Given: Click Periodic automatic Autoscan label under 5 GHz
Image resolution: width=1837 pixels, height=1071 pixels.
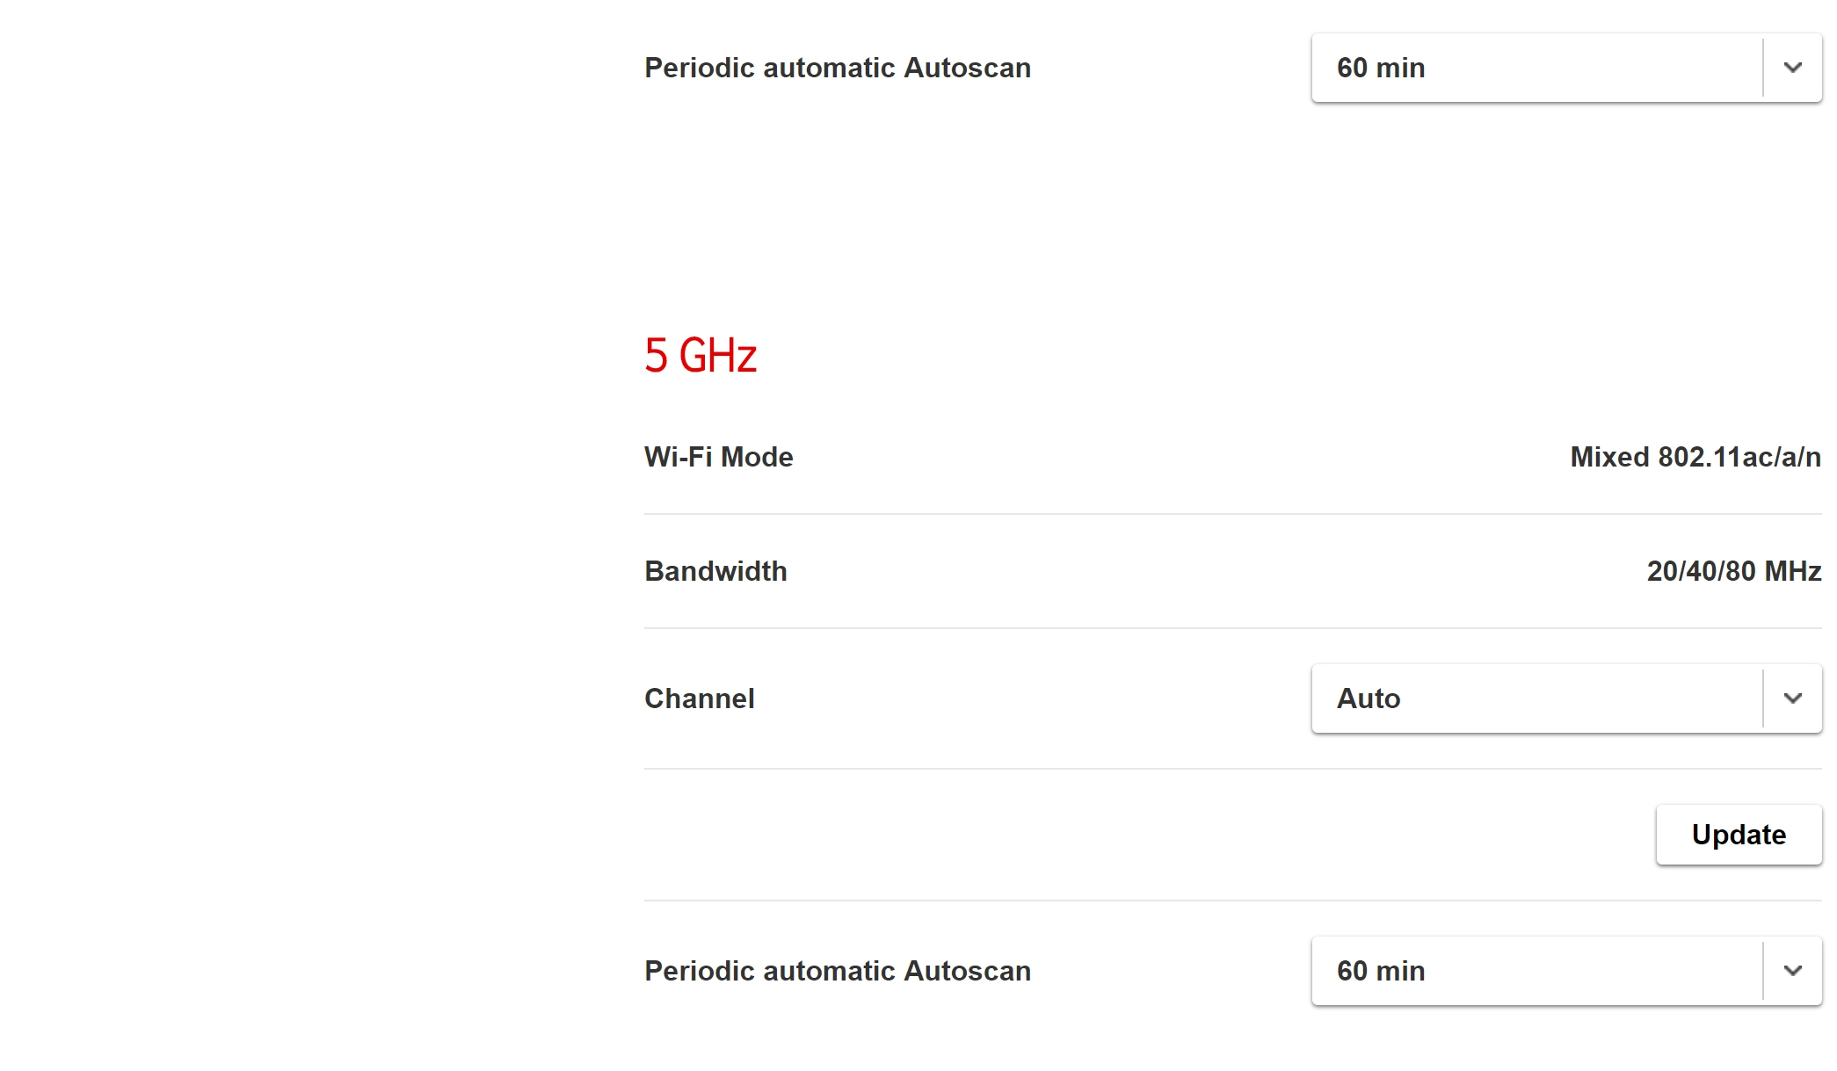Looking at the screenshot, I should 837,971.
